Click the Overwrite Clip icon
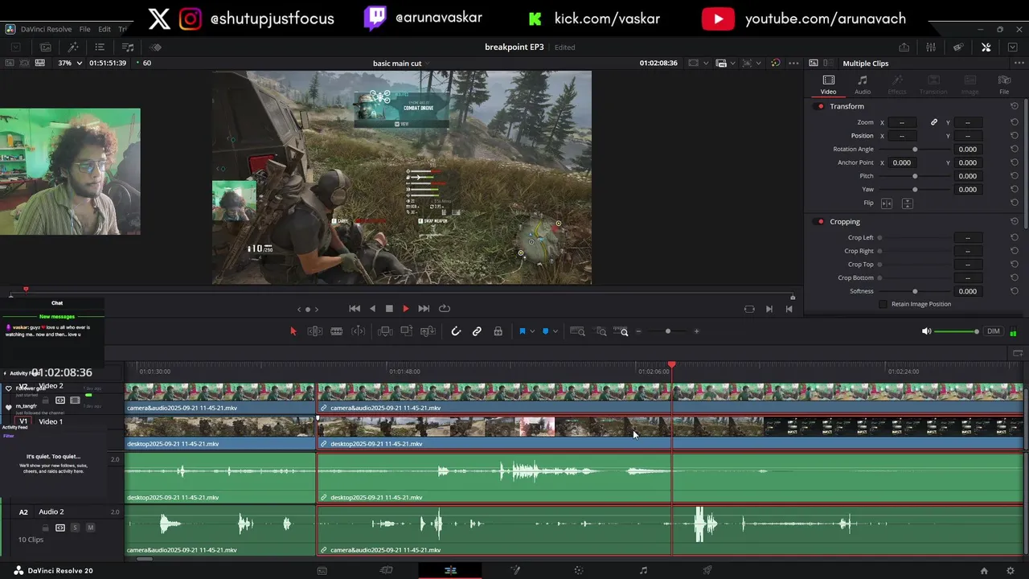This screenshot has height=579, width=1029. coord(407,331)
